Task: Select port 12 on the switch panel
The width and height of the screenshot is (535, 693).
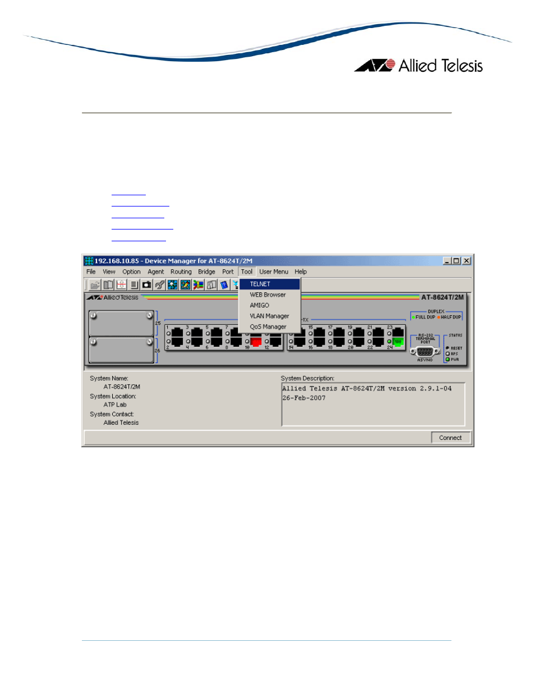Action: [x=276, y=342]
